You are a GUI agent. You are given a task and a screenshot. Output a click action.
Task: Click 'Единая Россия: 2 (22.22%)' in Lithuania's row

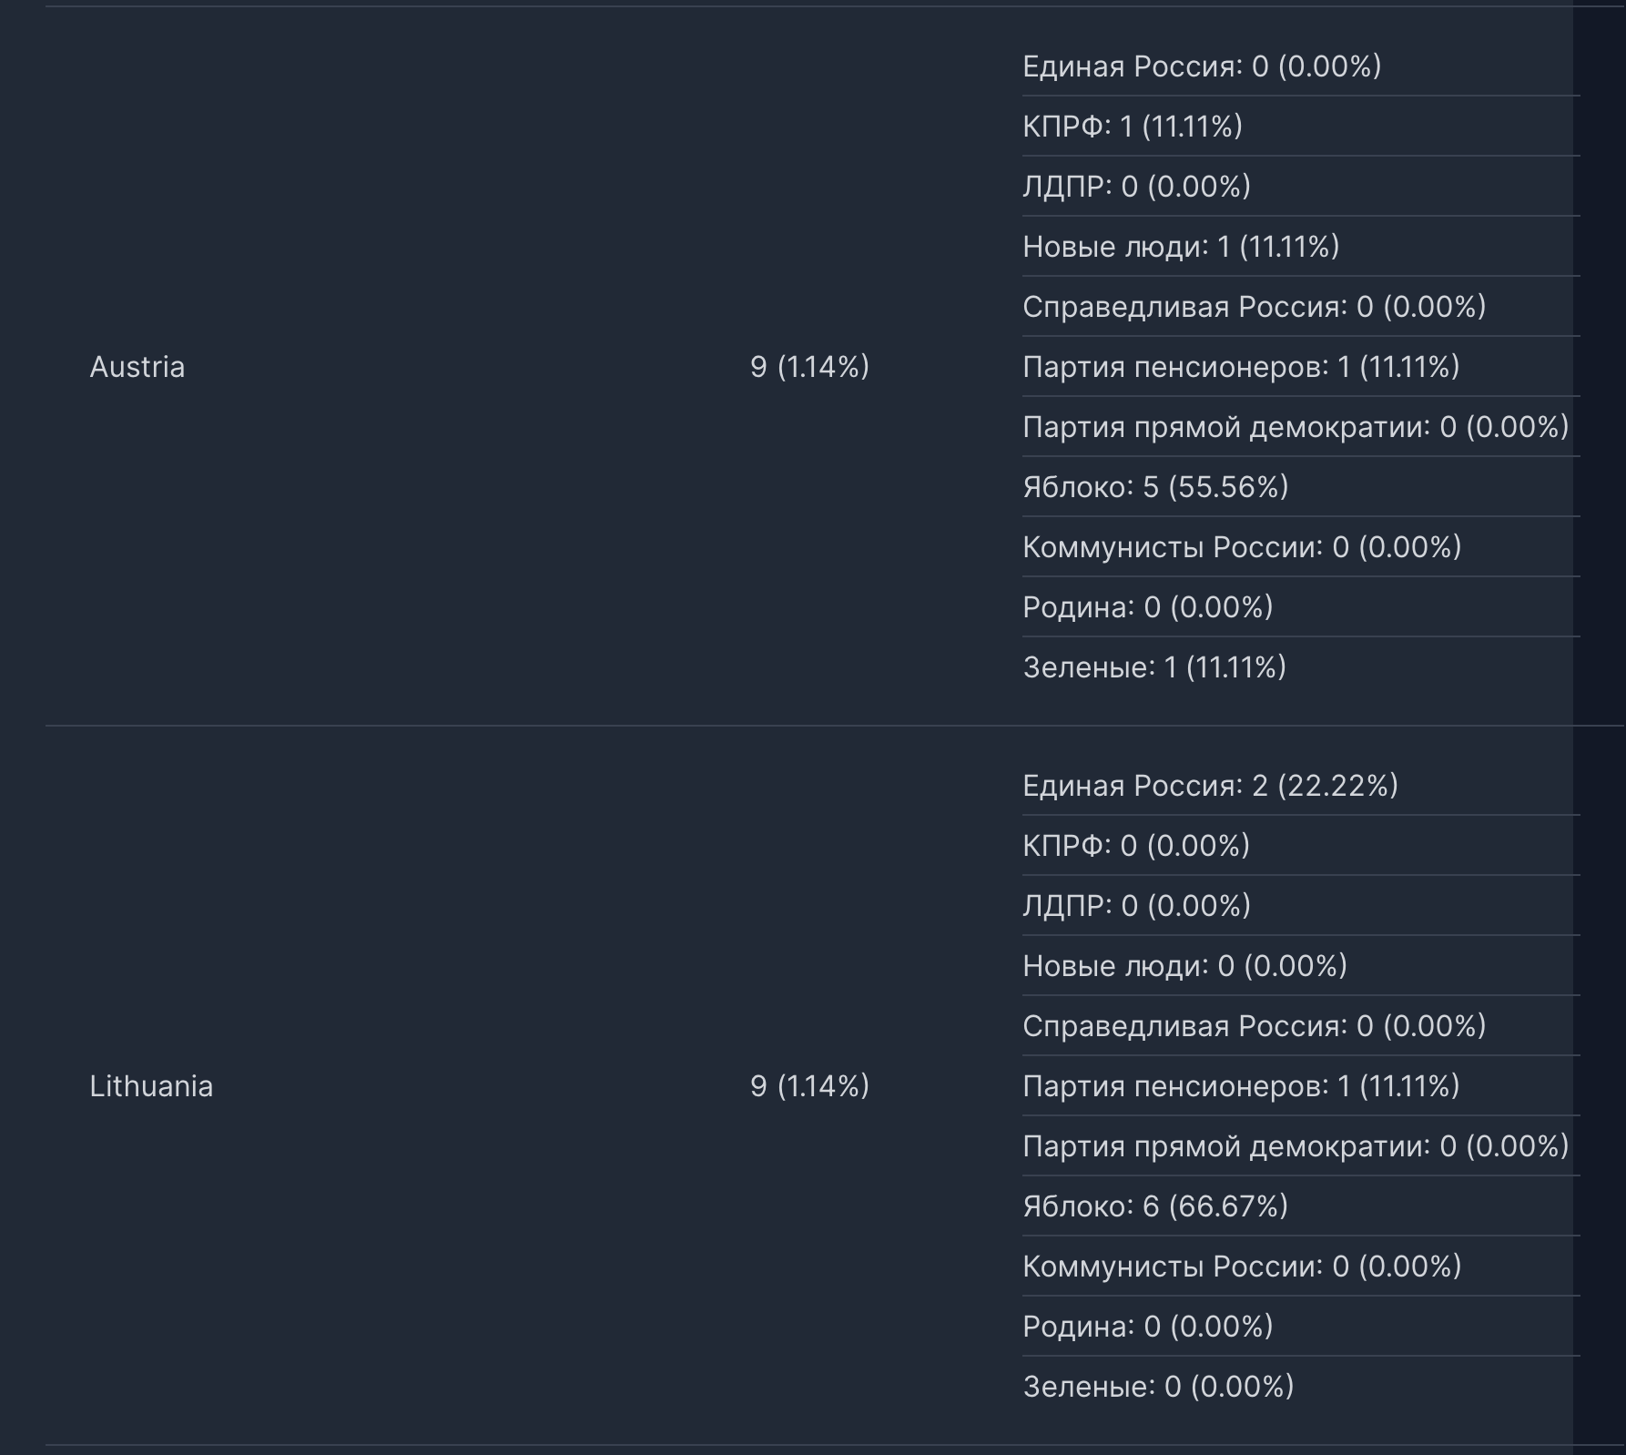(x=1210, y=786)
